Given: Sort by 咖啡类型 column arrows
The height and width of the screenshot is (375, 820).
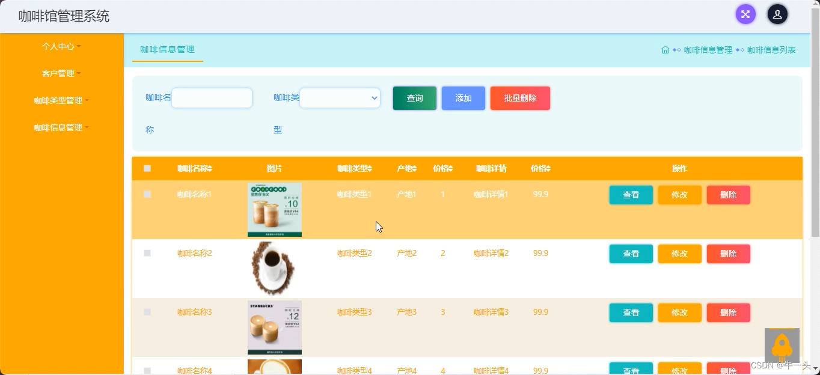Looking at the screenshot, I should (x=370, y=169).
